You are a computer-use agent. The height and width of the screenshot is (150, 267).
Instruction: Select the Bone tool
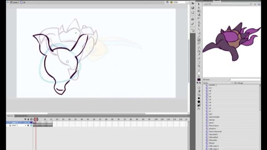(x=199, y=47)
